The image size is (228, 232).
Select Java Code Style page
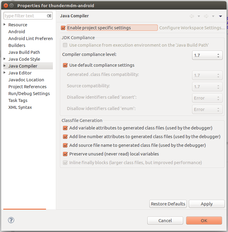24,59
